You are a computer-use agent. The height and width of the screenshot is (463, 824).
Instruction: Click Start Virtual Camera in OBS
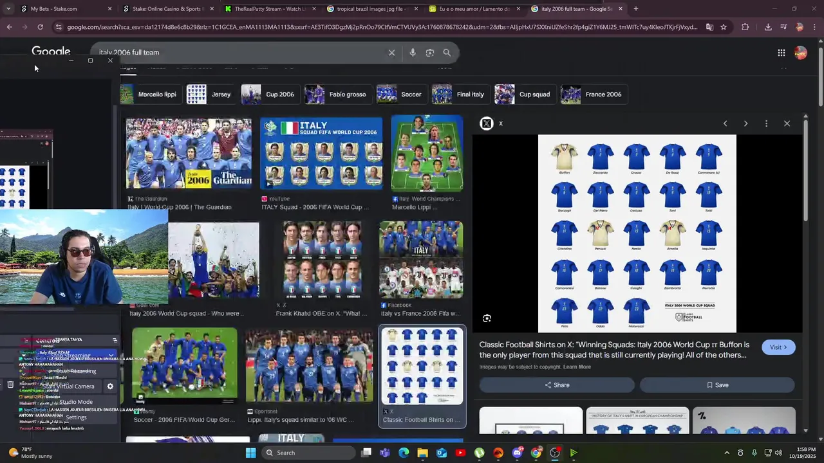click(x=68, y=386)
